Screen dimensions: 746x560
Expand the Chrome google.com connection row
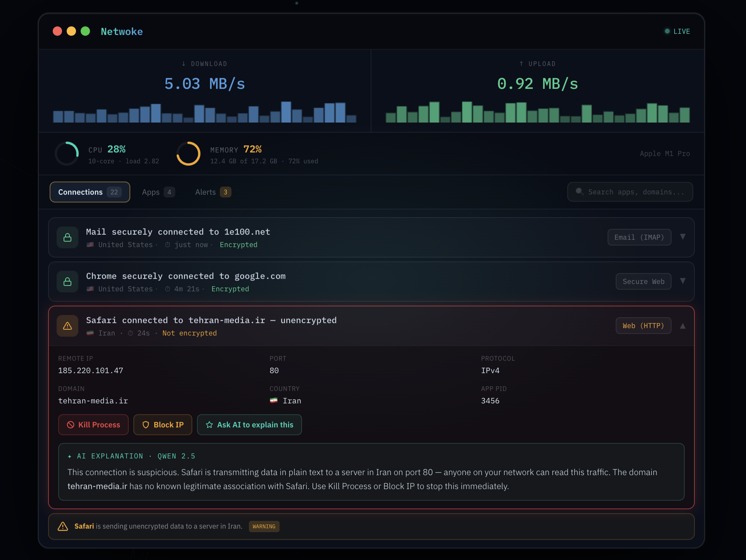683,281
